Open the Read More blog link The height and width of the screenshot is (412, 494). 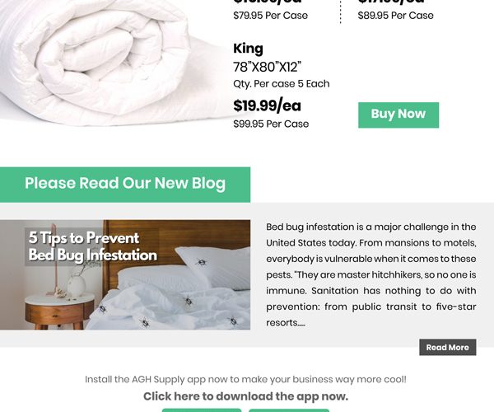pyautogui.click(x=447, y=347)
